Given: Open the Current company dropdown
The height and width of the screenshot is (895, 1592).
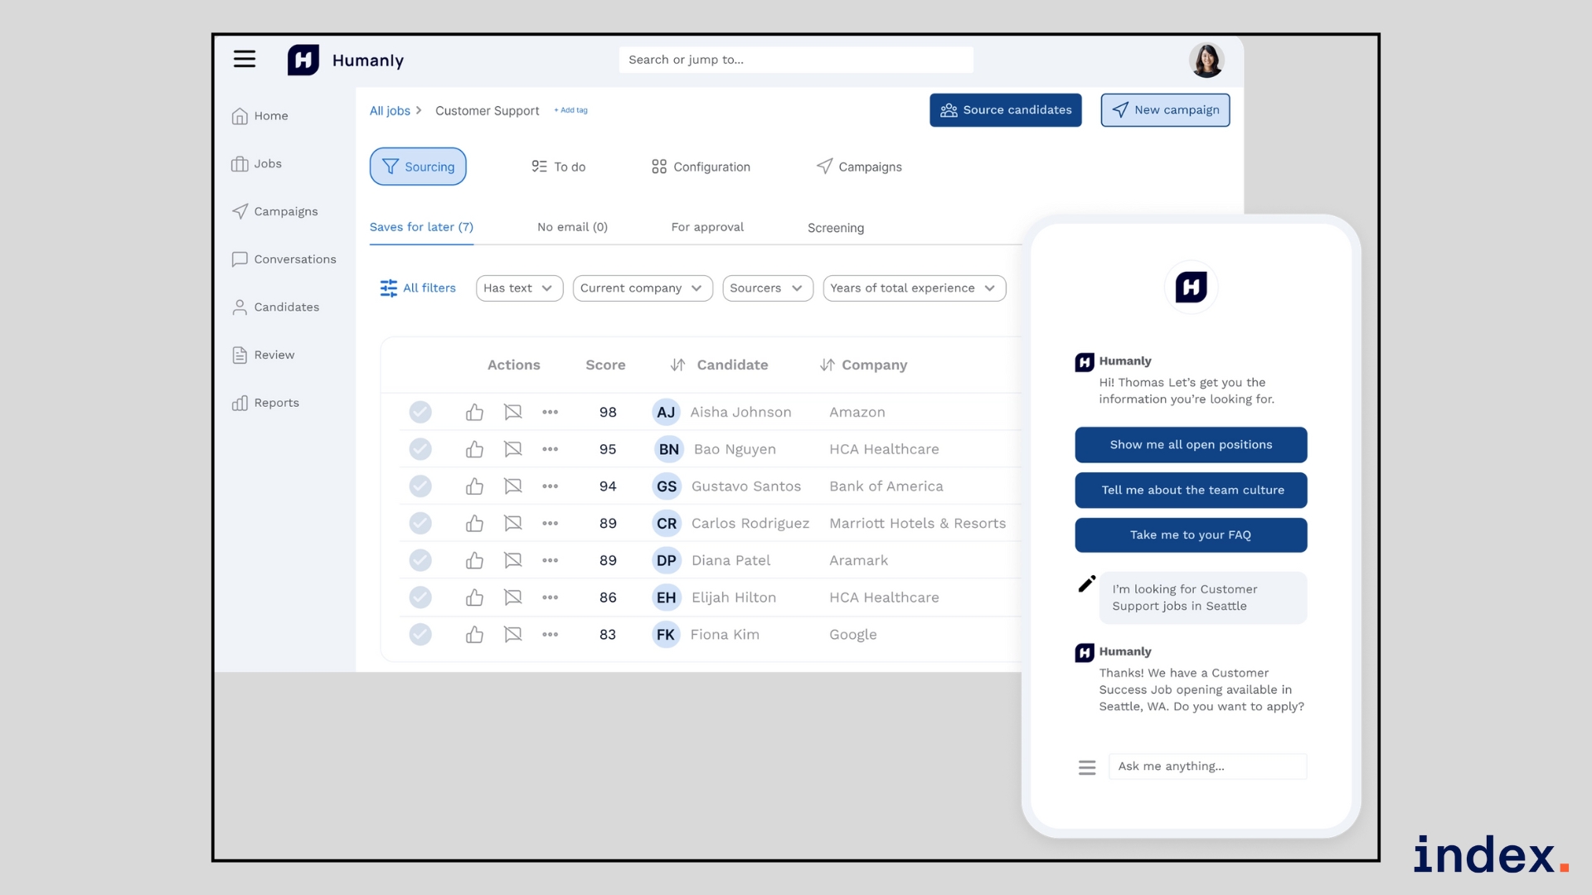Looking at the screenshot, I should pos(642,288).
